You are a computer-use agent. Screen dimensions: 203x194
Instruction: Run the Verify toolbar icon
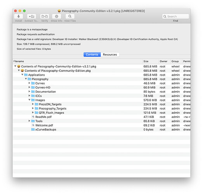(45, 16)
